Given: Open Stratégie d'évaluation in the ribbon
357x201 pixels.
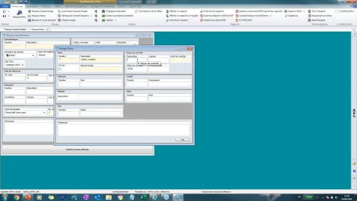Looking at the screenshot, I should click(114, 11).
